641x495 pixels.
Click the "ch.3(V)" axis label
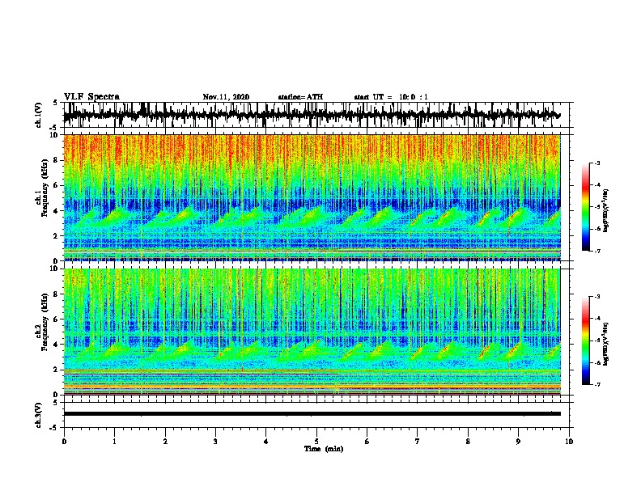pos(38,416)
